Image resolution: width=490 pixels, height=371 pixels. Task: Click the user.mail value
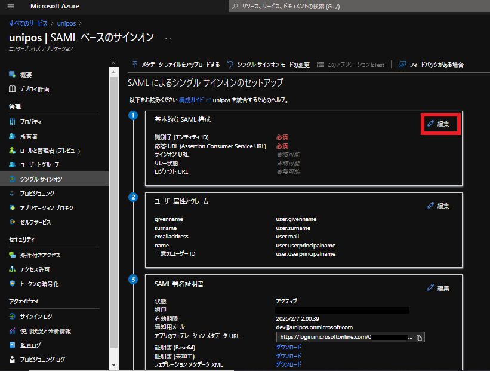tap(288, 236)
